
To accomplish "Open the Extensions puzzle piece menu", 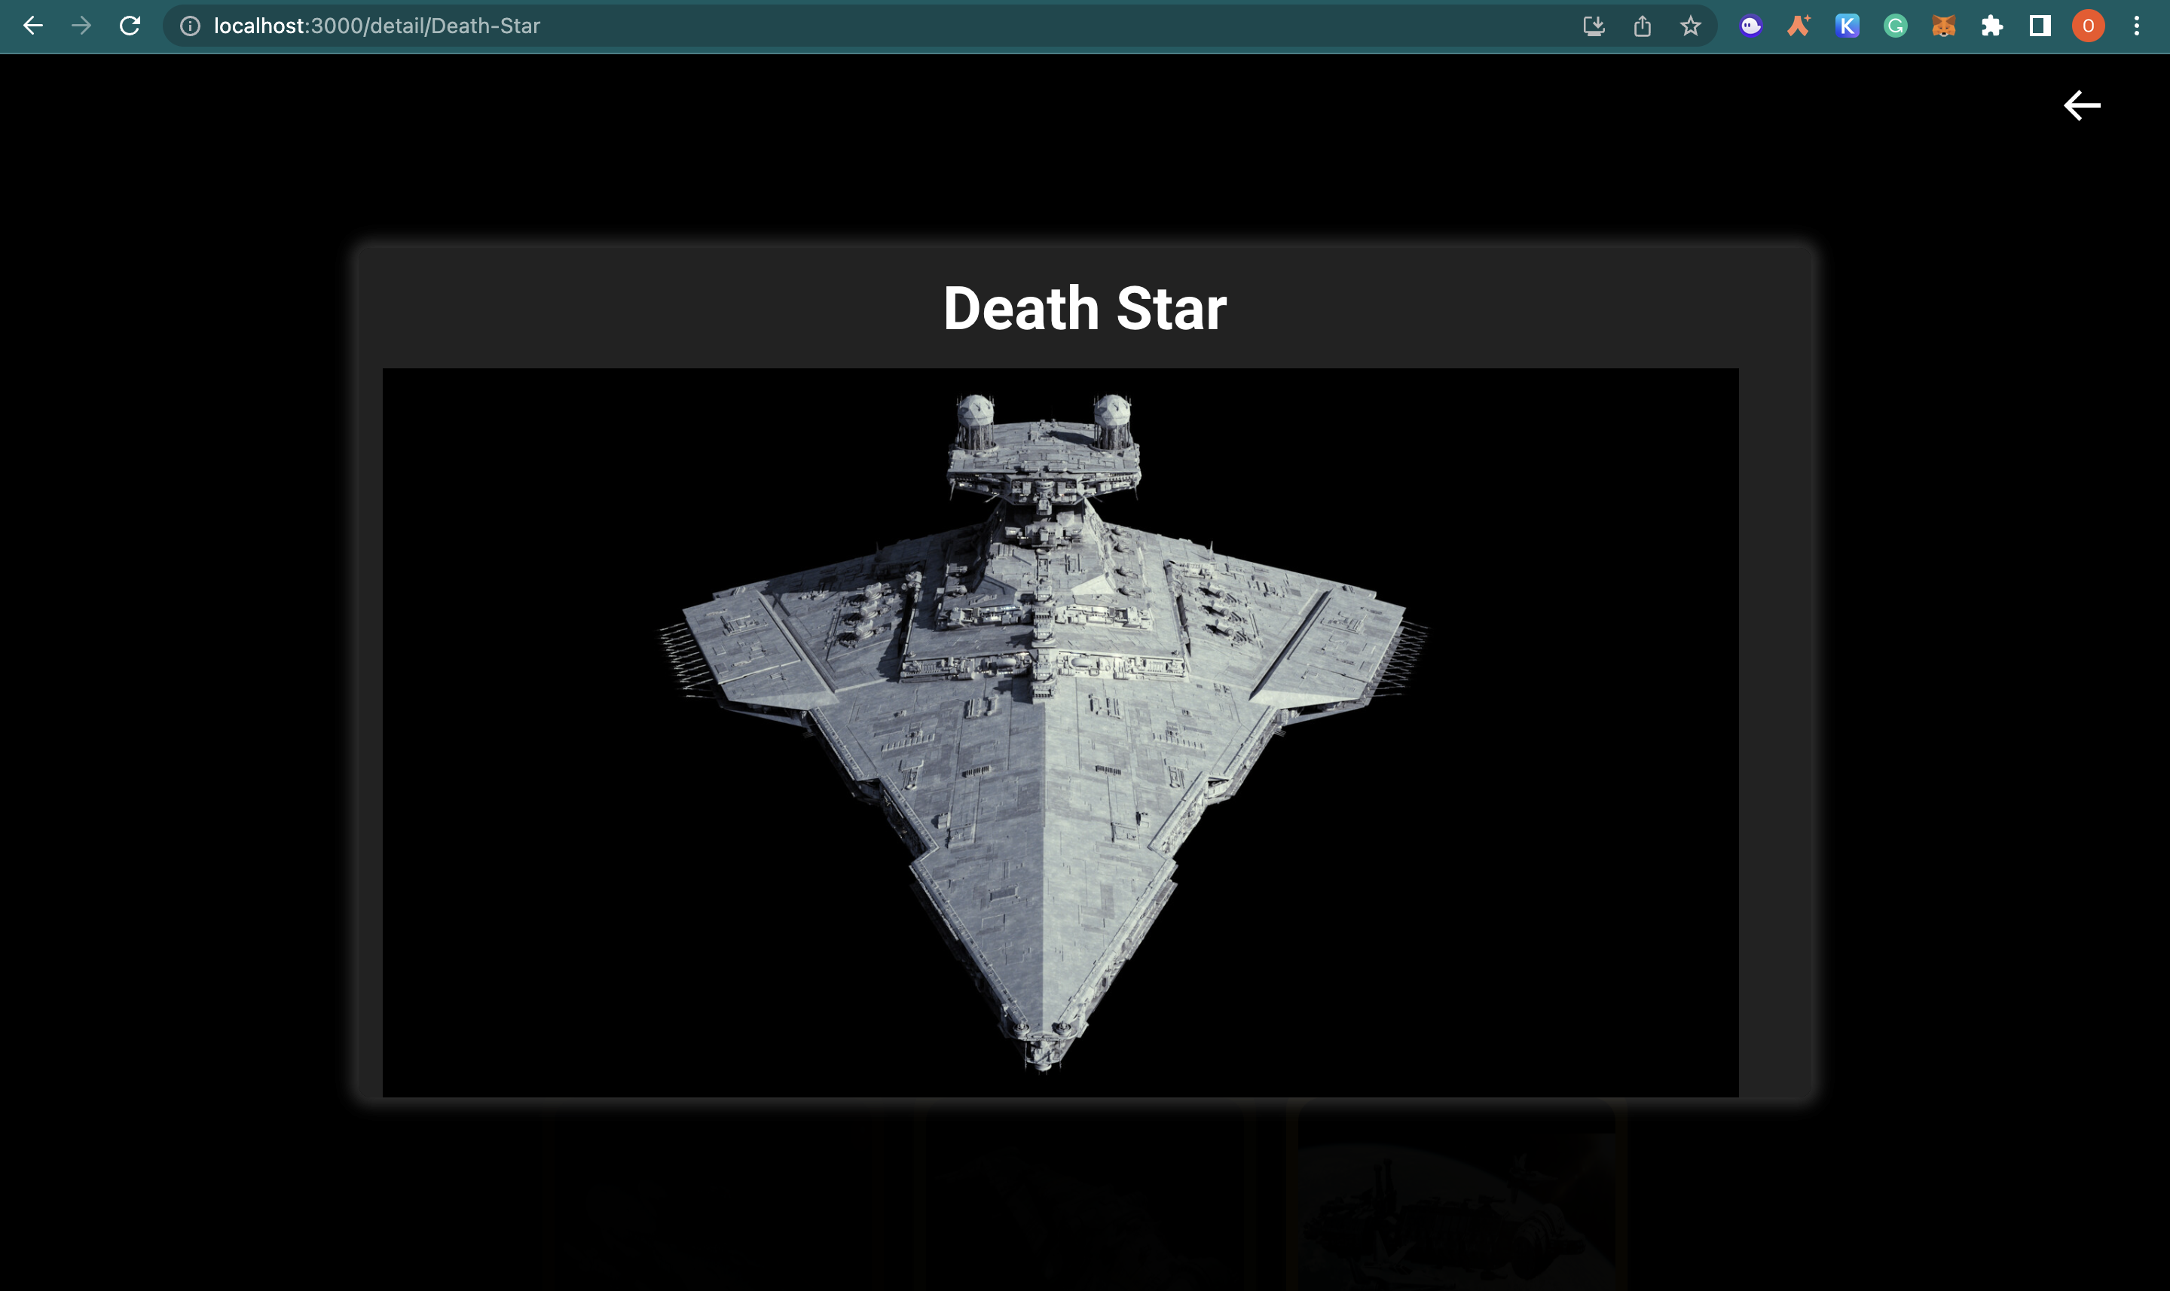I will [x=1991, y=26].
